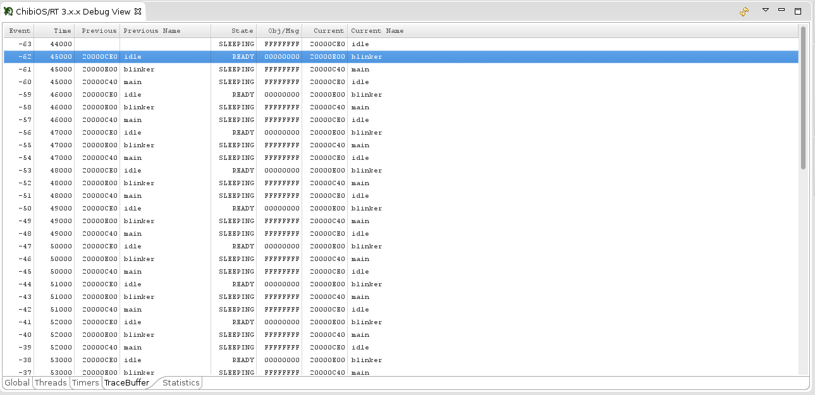Click the Obj/Msg column header
Viewport: 815px width, 395px height.
[x=279, y=31]
